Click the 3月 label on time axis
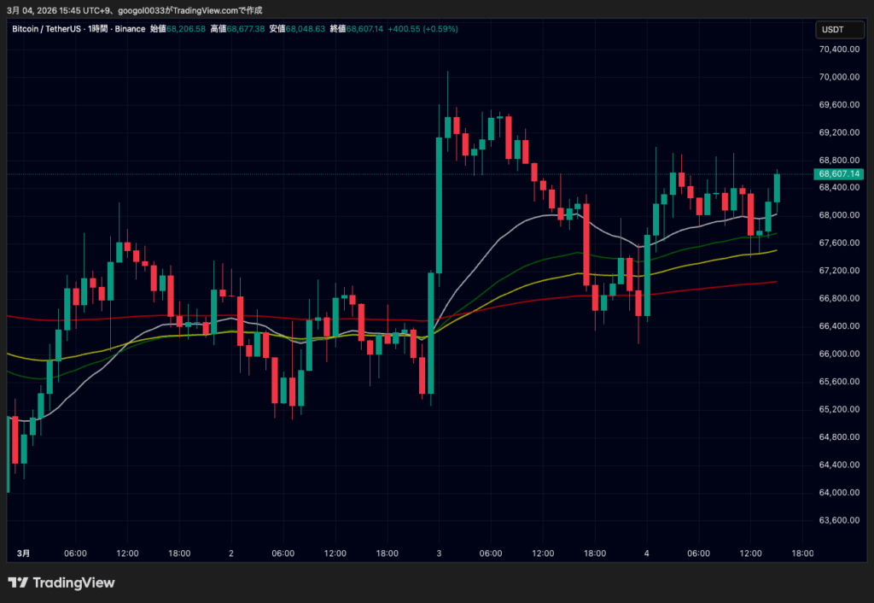 pyautogui.click(x=24, y=553)
